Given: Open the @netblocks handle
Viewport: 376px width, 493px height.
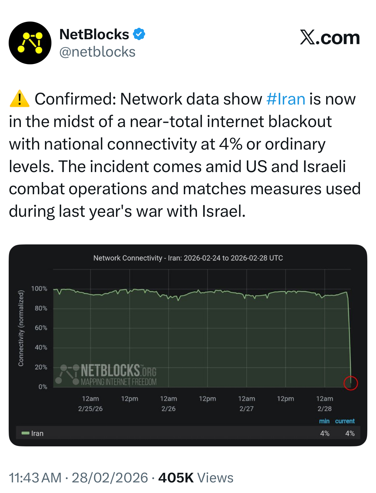Looking at the screenshot, I should pos(97,52).
